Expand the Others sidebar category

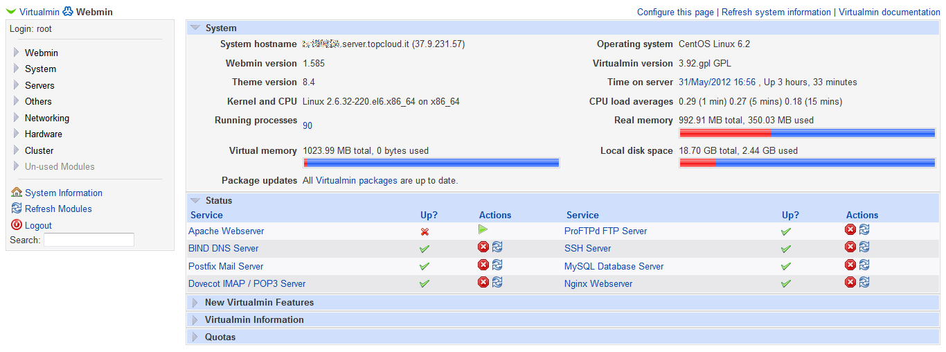tap(17, 101)
